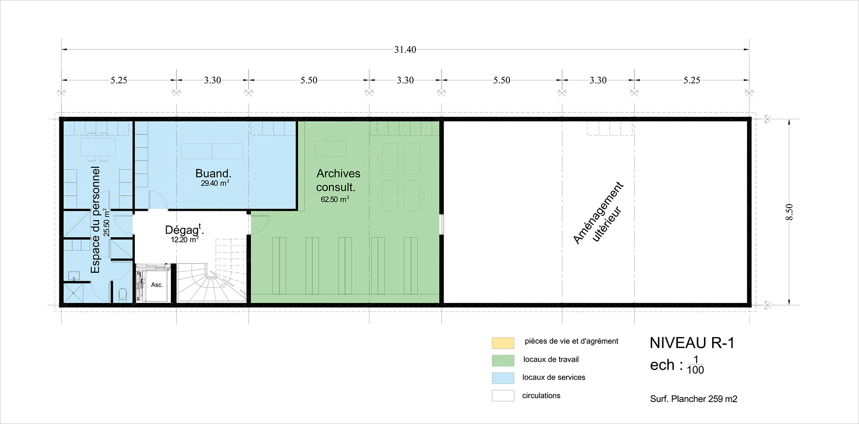Click the shower tray symbol with the cross
This screenshot has width=859, height=424.
click(x=74, y=293)
